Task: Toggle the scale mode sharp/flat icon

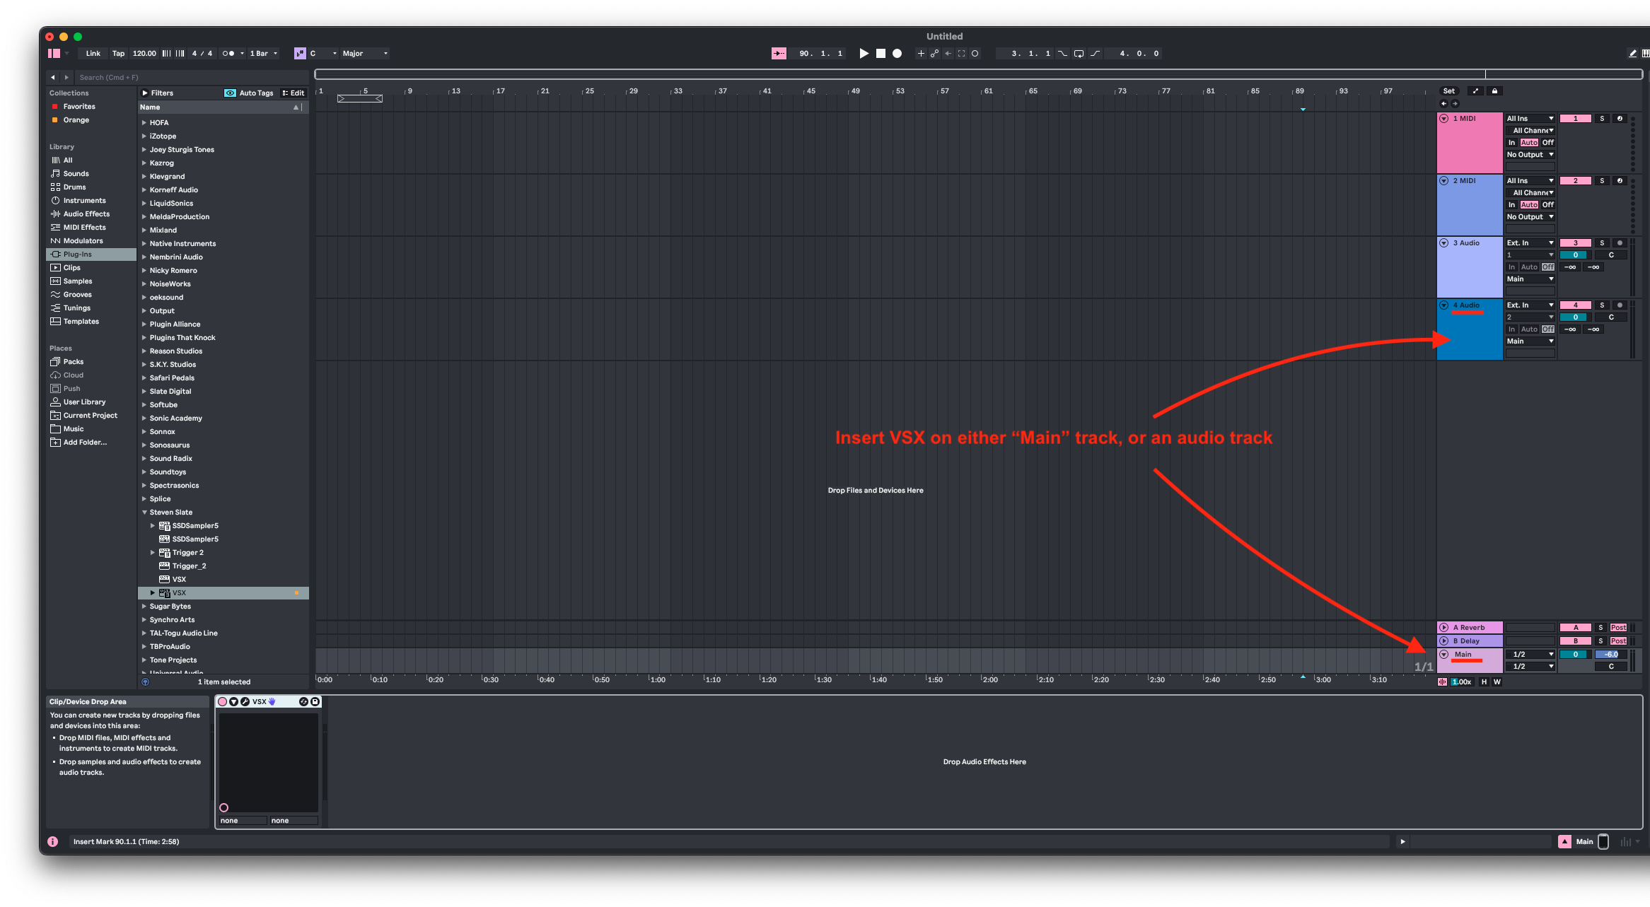Action: [x=300, y=54]
